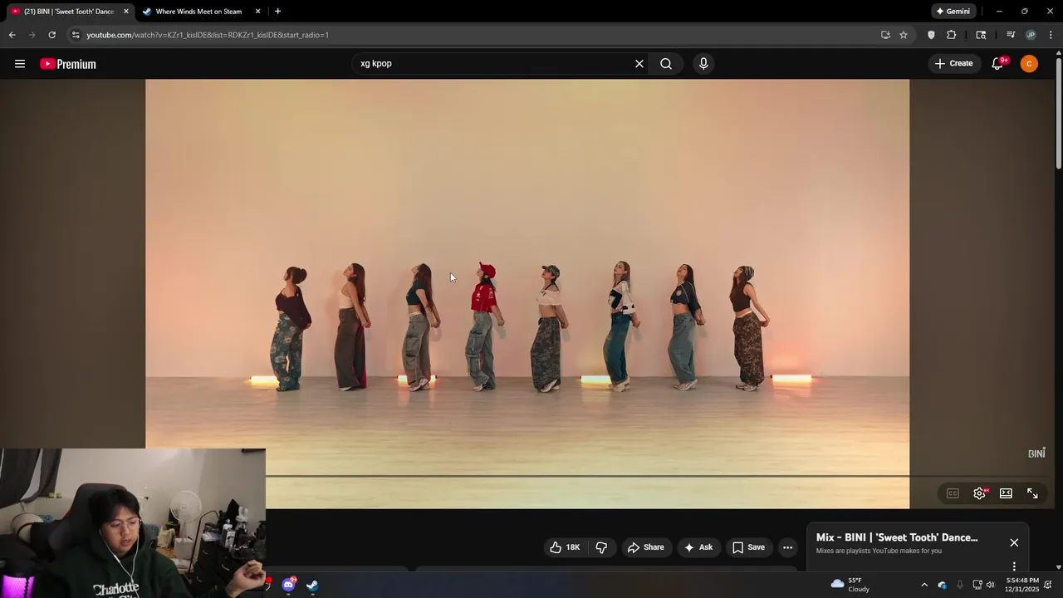
Task: Enter full screen on the player
Action: point(1032,493)
